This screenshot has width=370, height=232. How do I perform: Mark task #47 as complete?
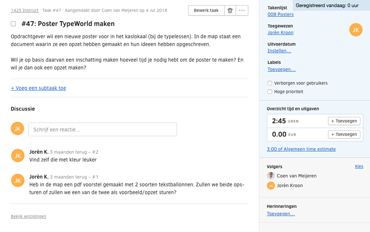click(13, 24)
